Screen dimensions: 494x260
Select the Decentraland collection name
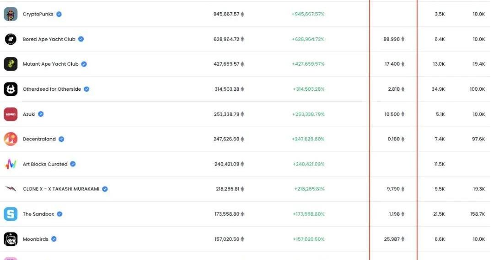tap(39, 139)
